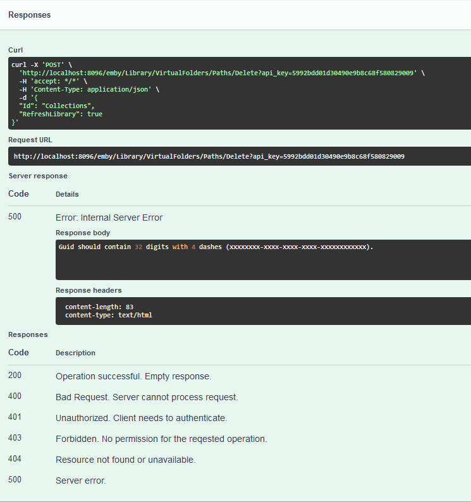Click the 'content-type: text/html' header line
Screen dimensions: 471x502
pos(108,315)
